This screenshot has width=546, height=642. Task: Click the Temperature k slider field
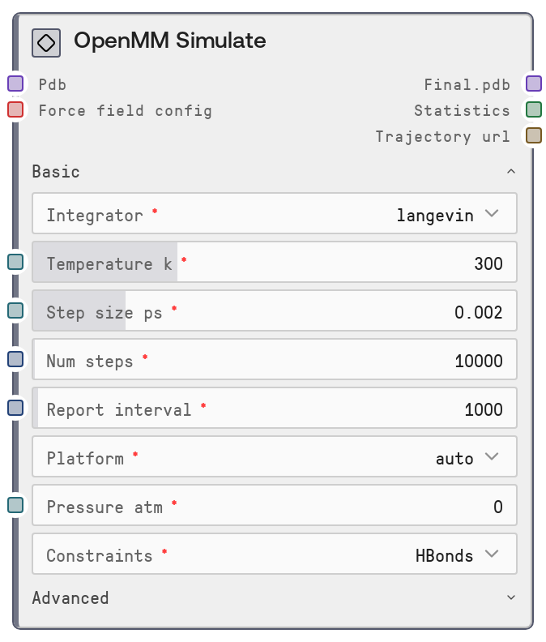pos(274,263)
